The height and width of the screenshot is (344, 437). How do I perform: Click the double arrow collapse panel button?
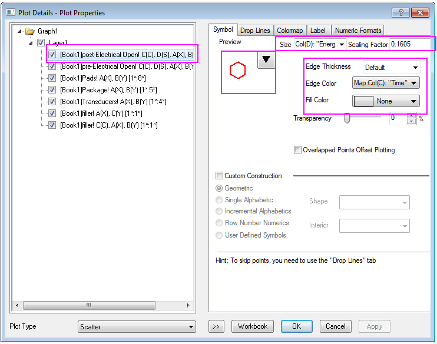click(x=217, y=326)
